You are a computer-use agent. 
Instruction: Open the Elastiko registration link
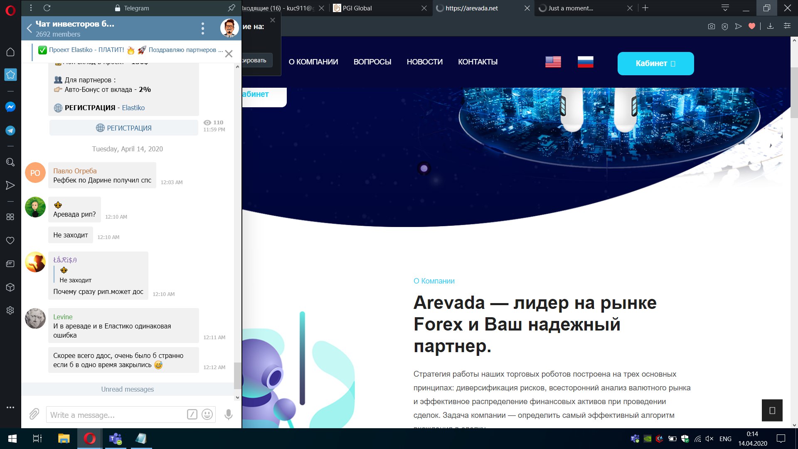[133, 108]
